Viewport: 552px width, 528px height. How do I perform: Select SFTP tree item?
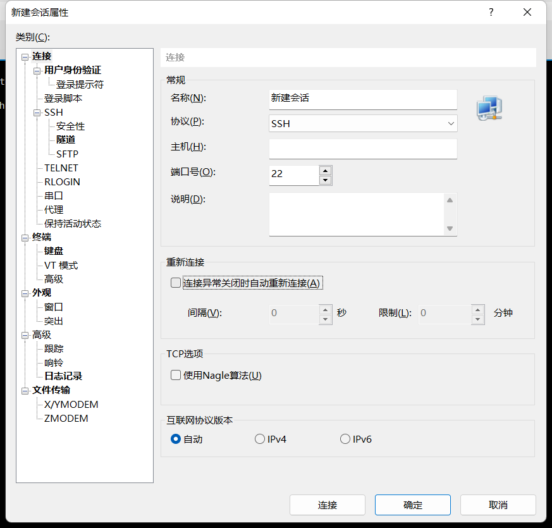tap(67, 154)
